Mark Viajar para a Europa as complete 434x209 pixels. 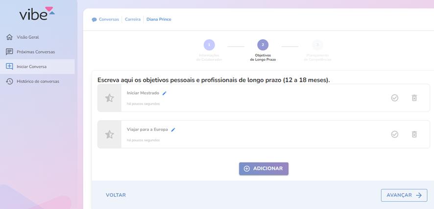394,134
